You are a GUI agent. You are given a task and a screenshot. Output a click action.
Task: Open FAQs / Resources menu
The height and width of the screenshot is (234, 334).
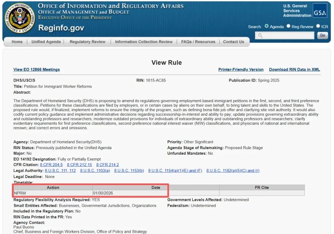tap(198, 42)
